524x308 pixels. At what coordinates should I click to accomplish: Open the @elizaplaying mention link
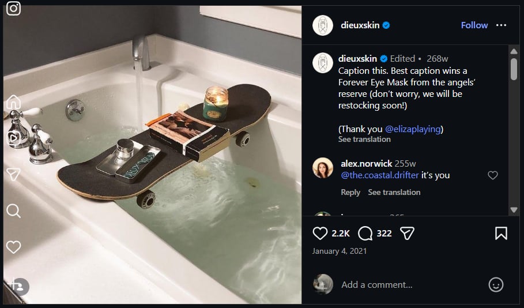pos(413,129)
